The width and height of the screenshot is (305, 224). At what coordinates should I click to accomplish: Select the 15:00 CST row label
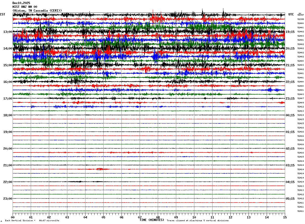pos(8,65)
